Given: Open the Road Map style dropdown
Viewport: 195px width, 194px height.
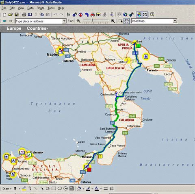Looking at the screenshot, I should (175, 21).
